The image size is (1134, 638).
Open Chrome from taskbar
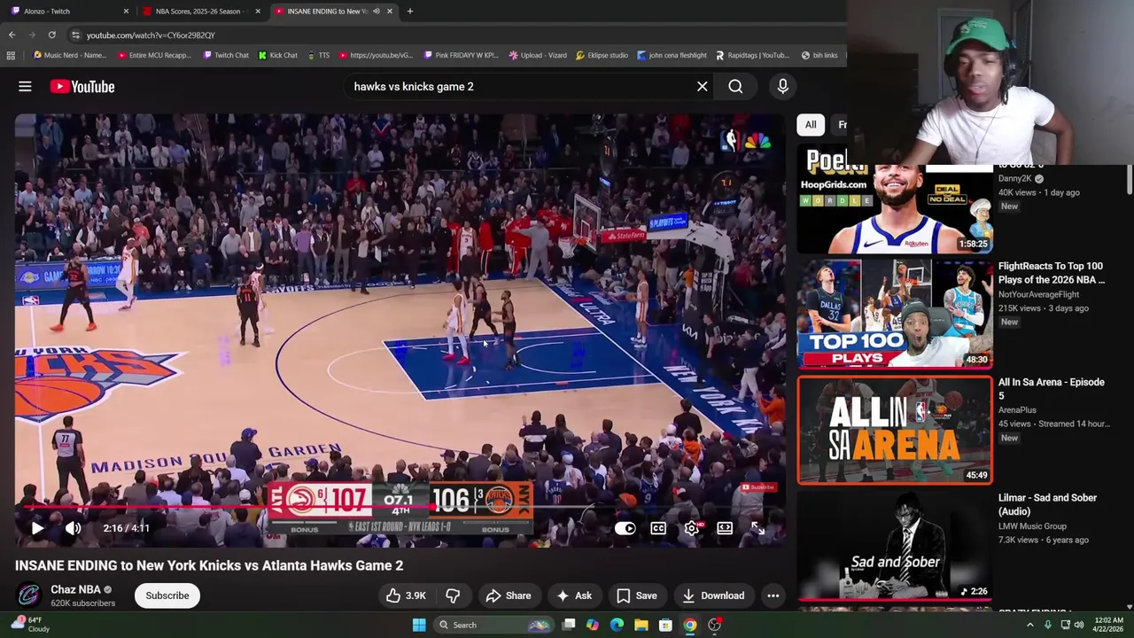pos(690,625)
